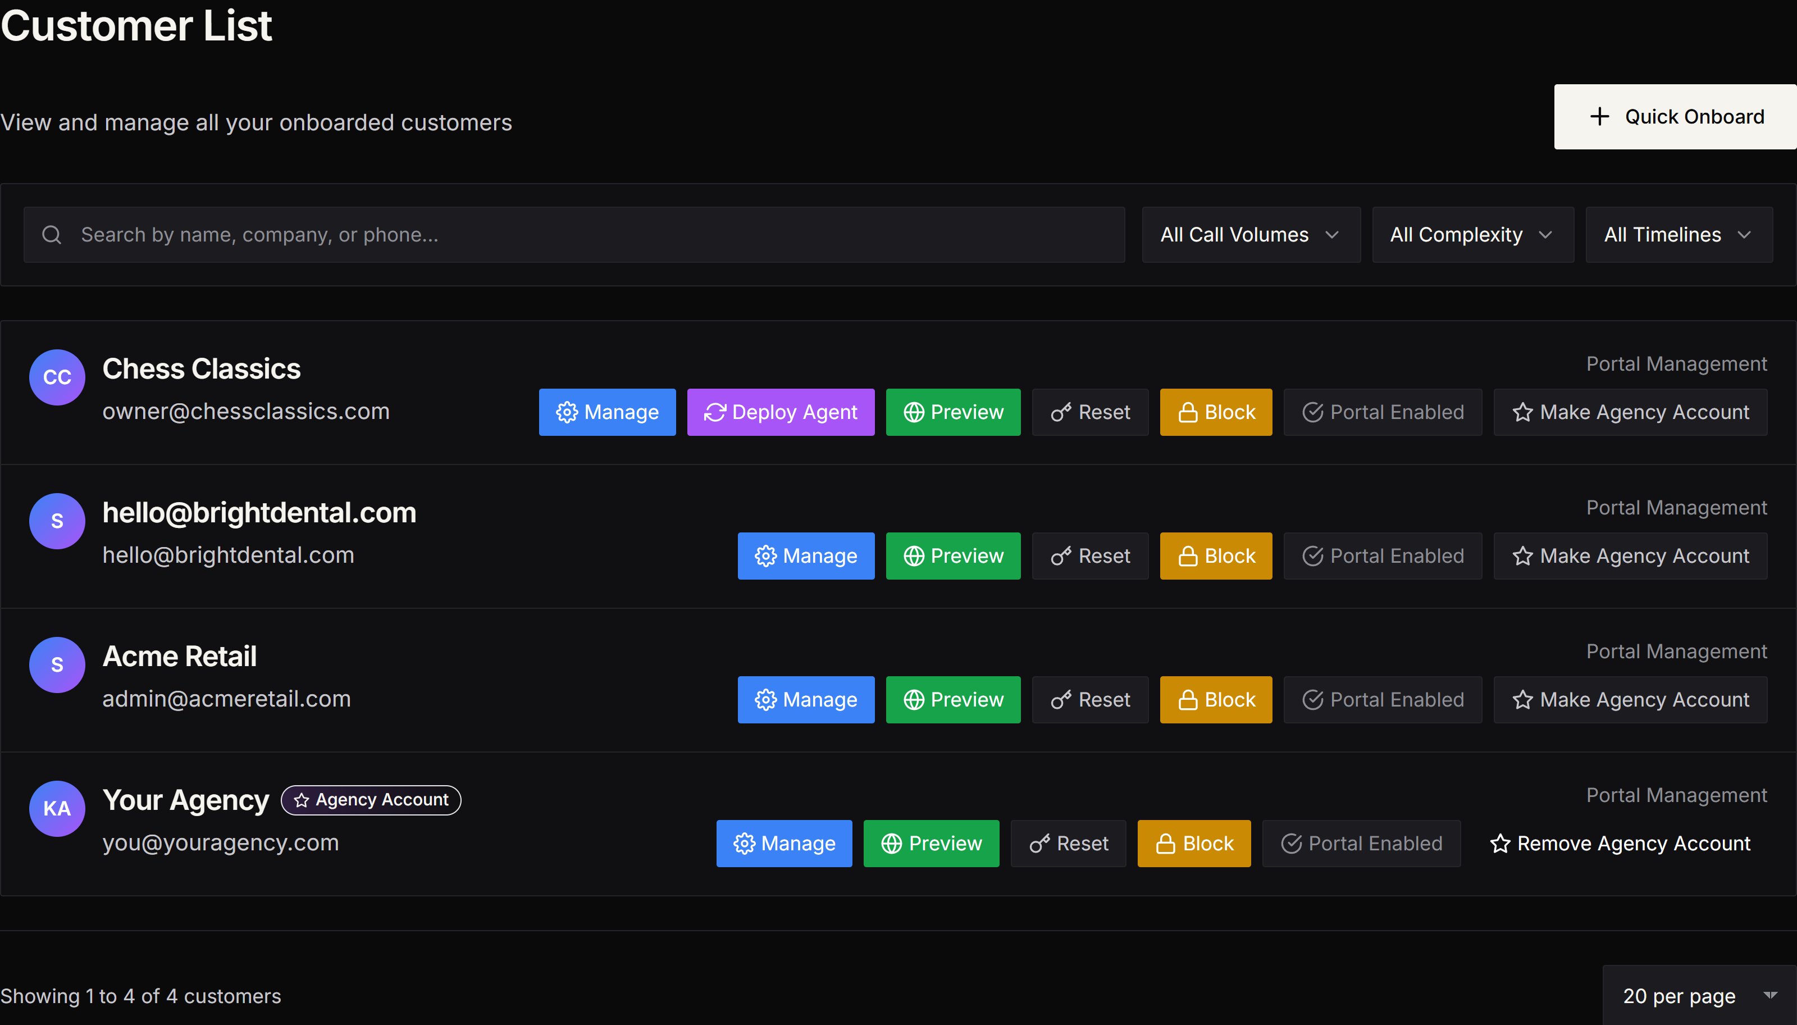Focus the customer search field
Viewport: 1797px width, 1025px height.
coord(574,234)
